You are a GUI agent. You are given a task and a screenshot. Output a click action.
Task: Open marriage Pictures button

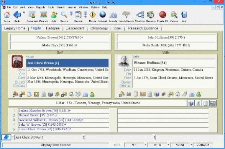pyautogui.click(x=213, y=103)
